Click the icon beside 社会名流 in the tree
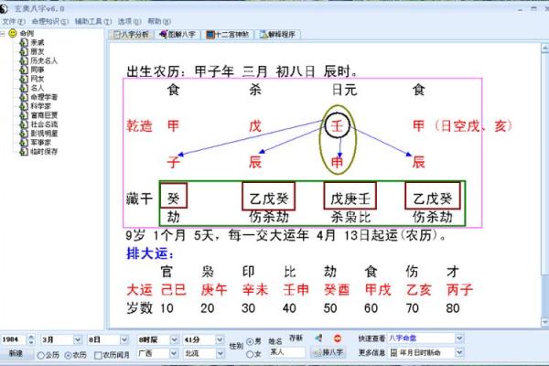The width and height of the screenshot is (549, 366). 24,124
